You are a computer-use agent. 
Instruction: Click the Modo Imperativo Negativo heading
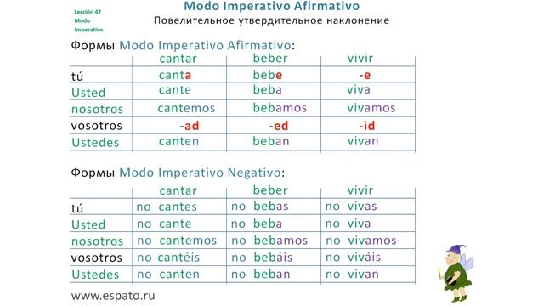(200, 173)
